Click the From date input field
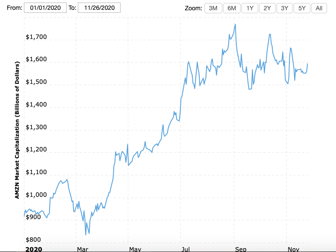This screenshot has width=336, height=252. (x=45, y=8)
